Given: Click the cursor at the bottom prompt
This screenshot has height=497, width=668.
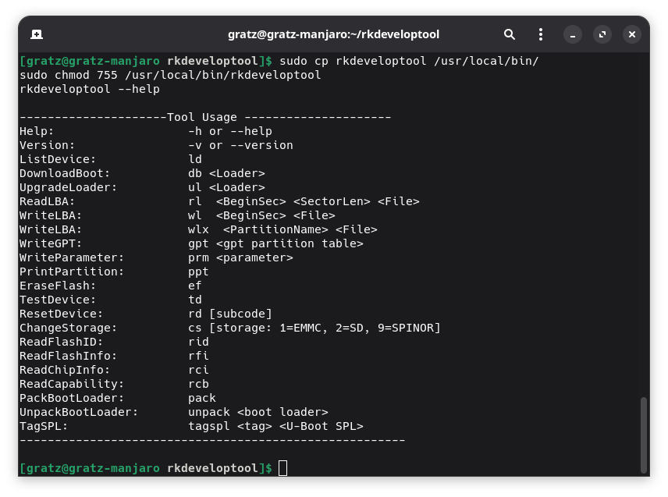Looking at the screenshot, I should (x=282, y=468).
